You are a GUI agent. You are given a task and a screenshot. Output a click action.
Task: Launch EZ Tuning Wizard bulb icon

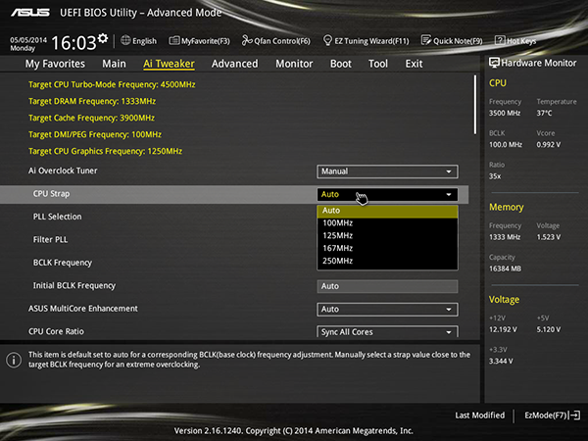[x=327, y=40]
